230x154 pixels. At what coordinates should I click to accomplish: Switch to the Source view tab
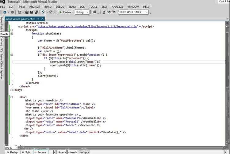click(x=40, y=152)
